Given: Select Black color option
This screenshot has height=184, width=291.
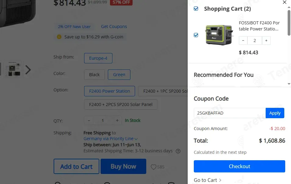Looking at the screenshot, I should pyautogui.click(x=94, y=75).
